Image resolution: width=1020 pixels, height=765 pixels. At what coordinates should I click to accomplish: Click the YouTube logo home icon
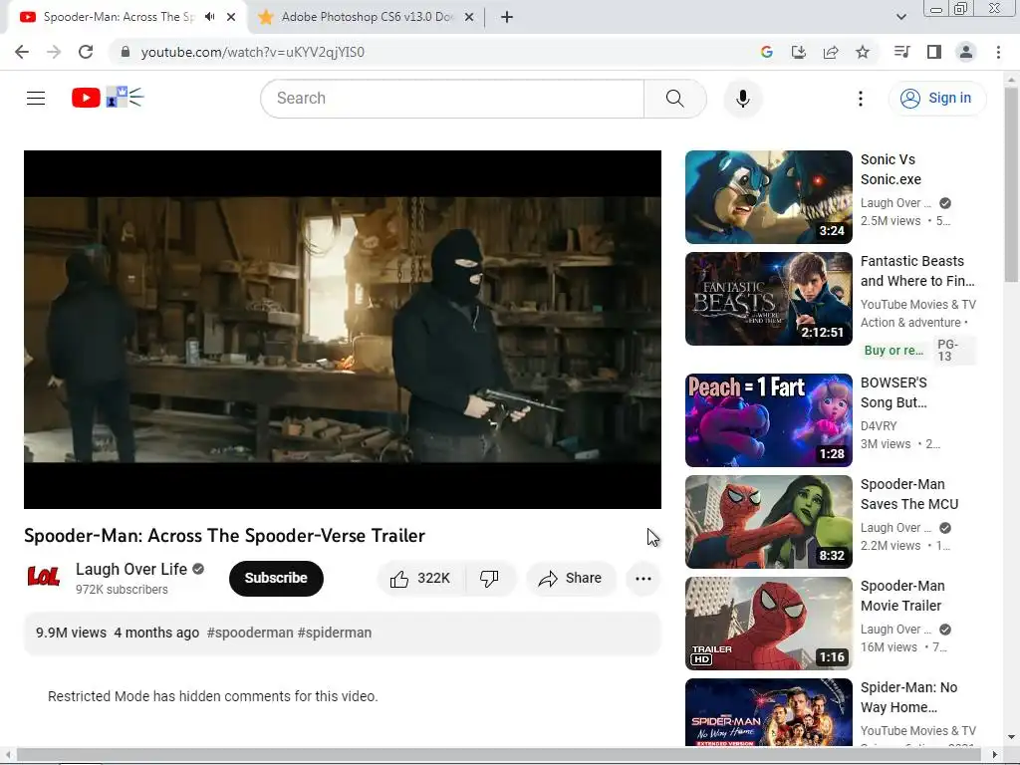(86, 98)
